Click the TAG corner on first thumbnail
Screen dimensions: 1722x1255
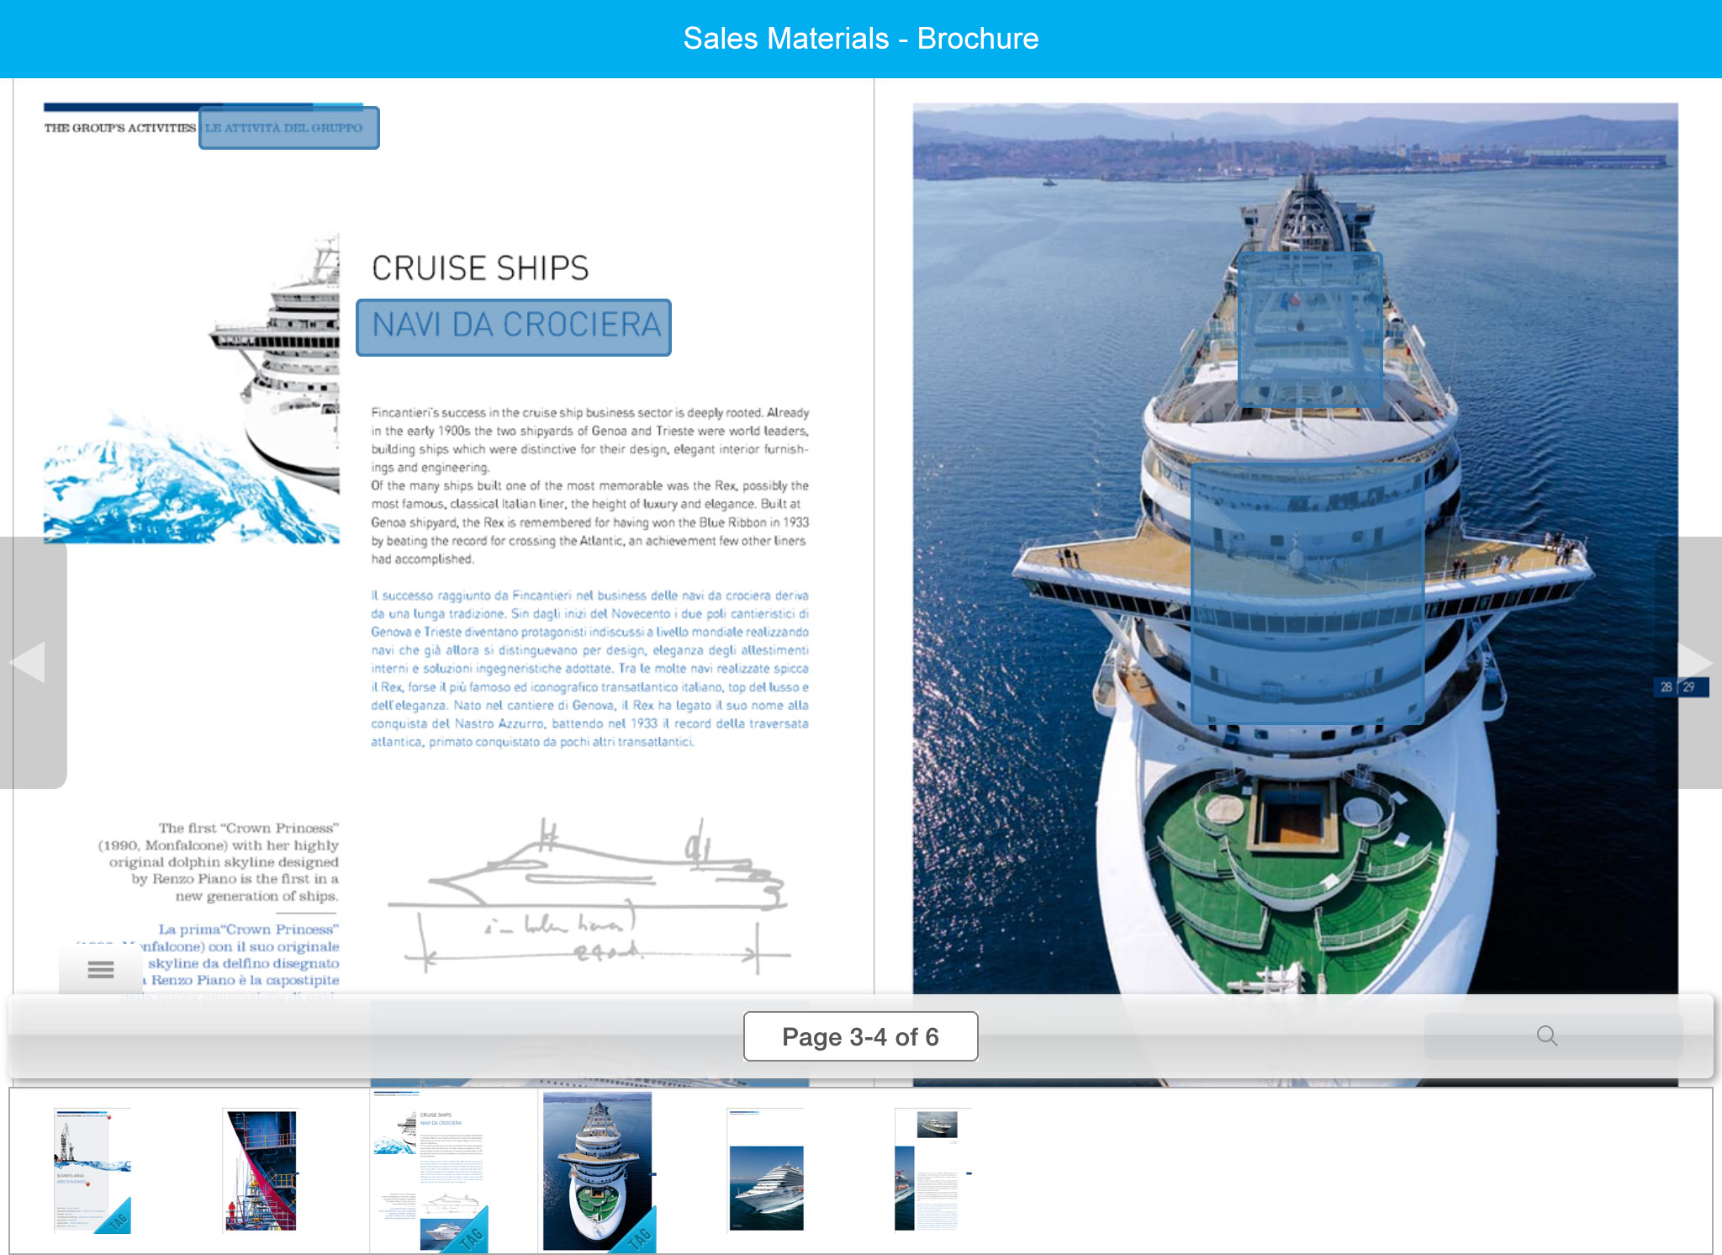[117, 1220]
